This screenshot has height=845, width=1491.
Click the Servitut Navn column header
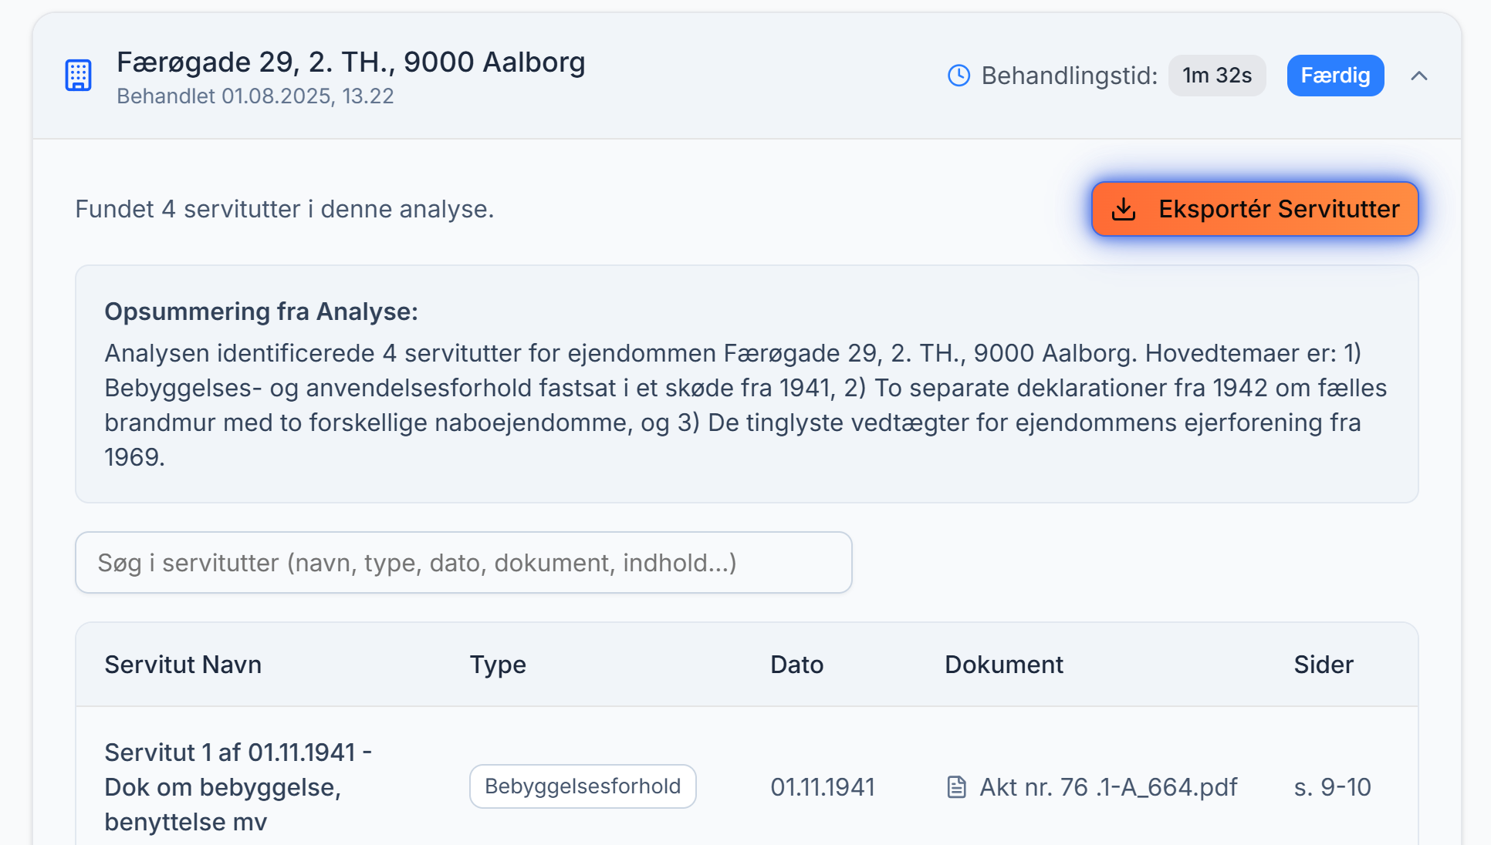click(183, 664)
